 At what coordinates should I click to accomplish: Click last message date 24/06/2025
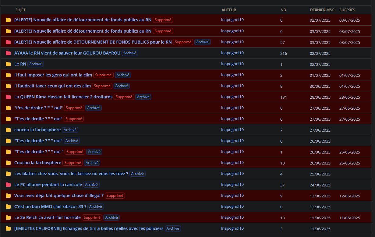(x=320, y=185)
